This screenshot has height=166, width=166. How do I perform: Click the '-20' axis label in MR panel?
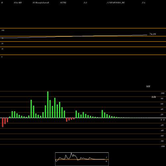pyautogui.click(x=162, y=125)
